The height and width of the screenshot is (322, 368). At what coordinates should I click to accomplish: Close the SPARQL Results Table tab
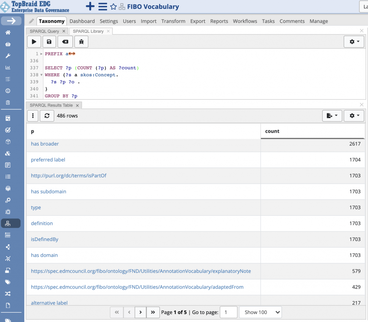[77, 105]
